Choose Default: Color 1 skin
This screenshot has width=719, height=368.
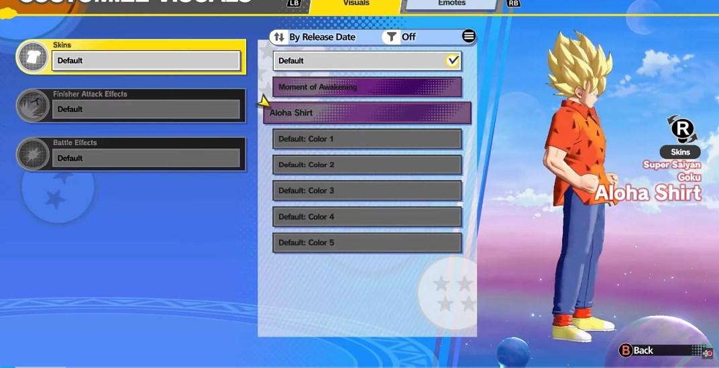(368, 139)
